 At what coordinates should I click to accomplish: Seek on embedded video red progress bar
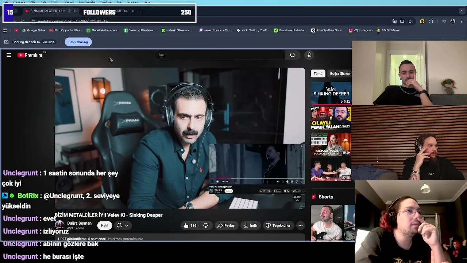[257, 179]
